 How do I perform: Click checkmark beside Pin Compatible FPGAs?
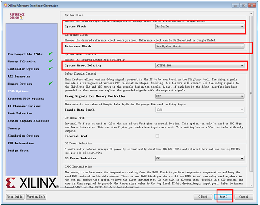point(51,53)
